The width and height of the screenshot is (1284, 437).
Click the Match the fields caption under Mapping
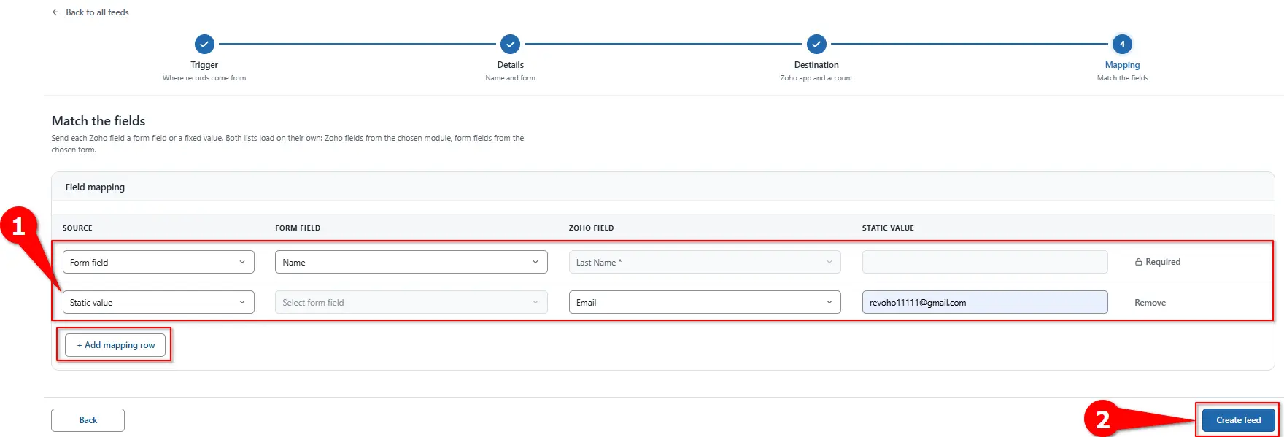1122,78
